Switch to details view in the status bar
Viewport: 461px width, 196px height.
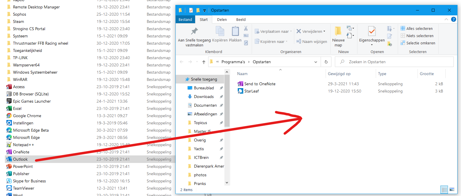(x=444, y=190)
